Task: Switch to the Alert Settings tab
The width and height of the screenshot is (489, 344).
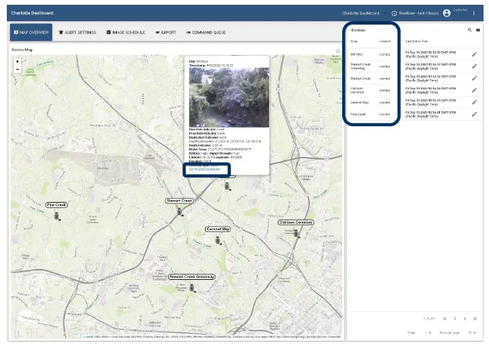Action: pyautogui.click(x=77, y=32)
